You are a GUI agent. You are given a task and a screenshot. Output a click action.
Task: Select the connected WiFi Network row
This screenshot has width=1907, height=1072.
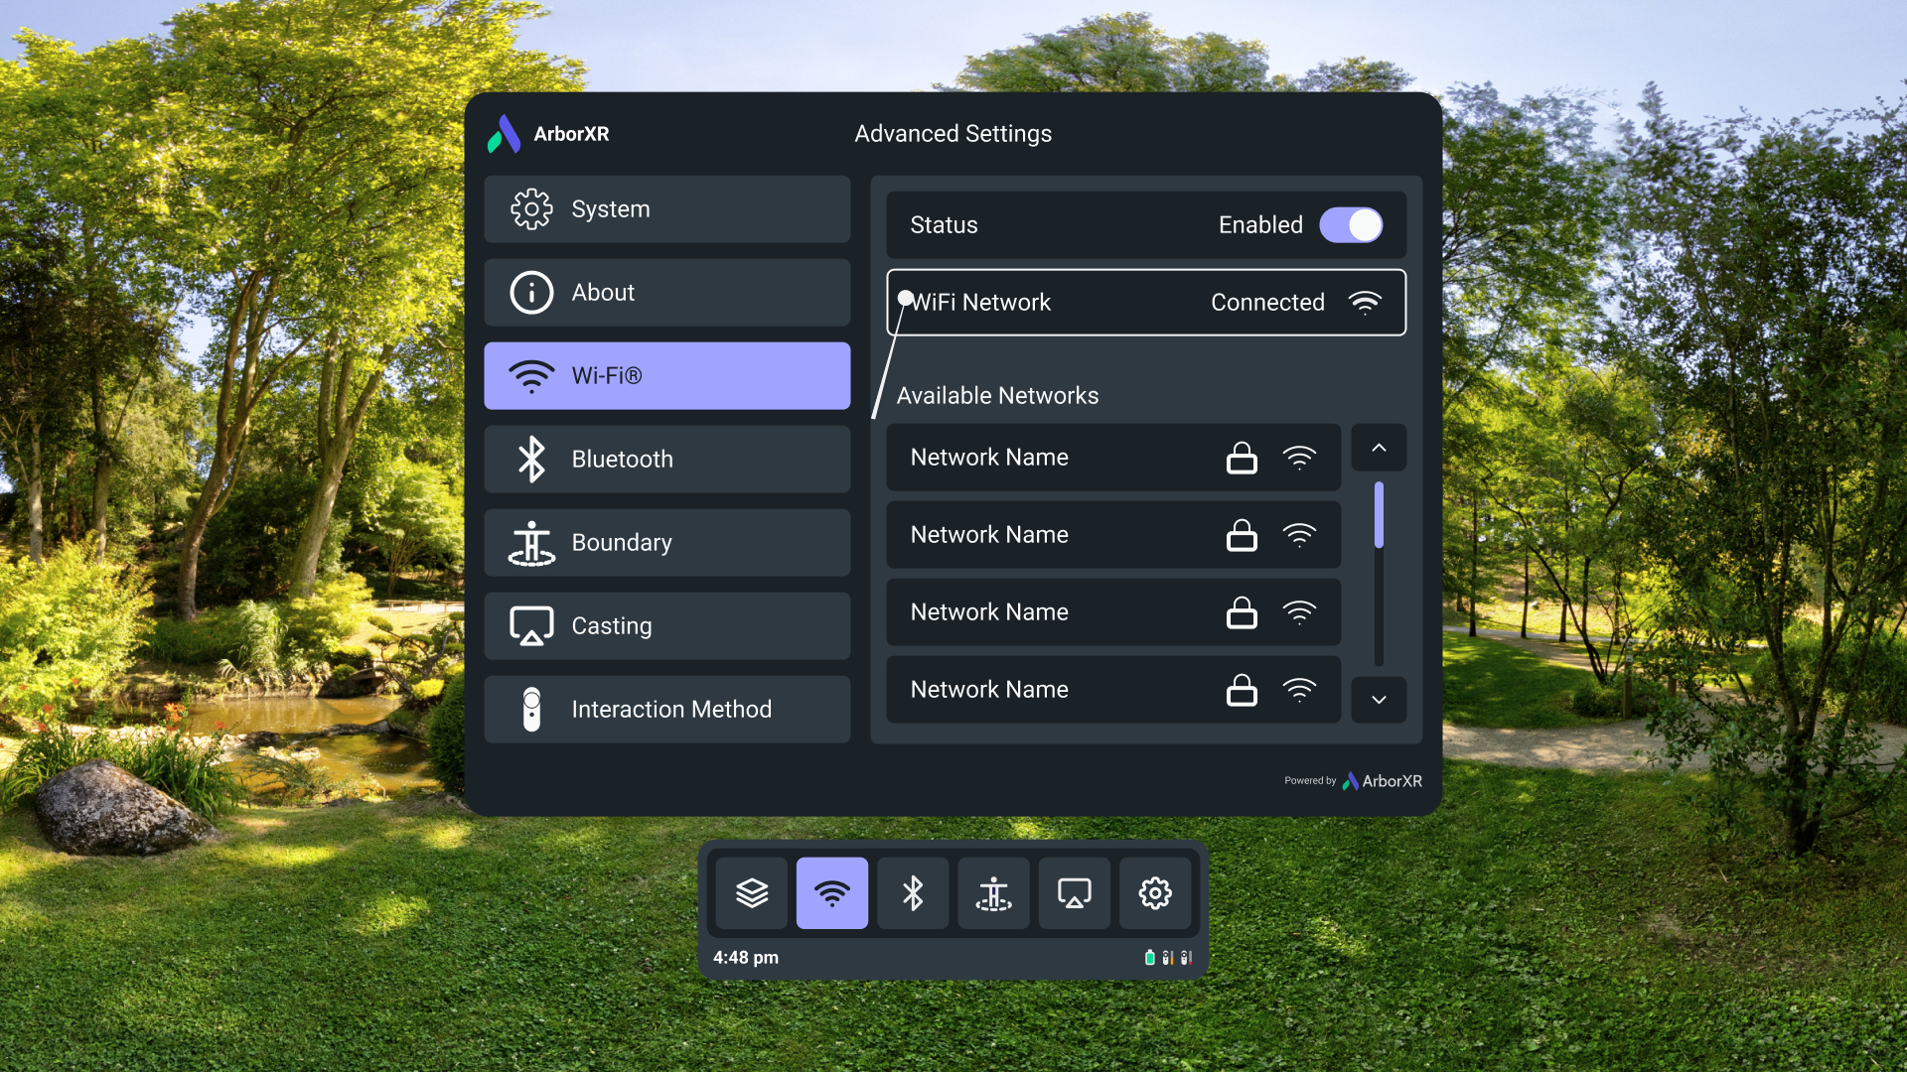pos(1146,303)
